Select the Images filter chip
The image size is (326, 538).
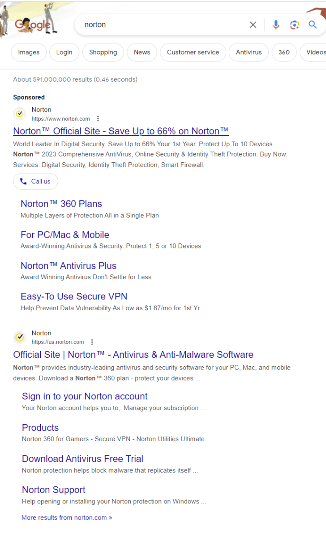(x=29, y=52)
